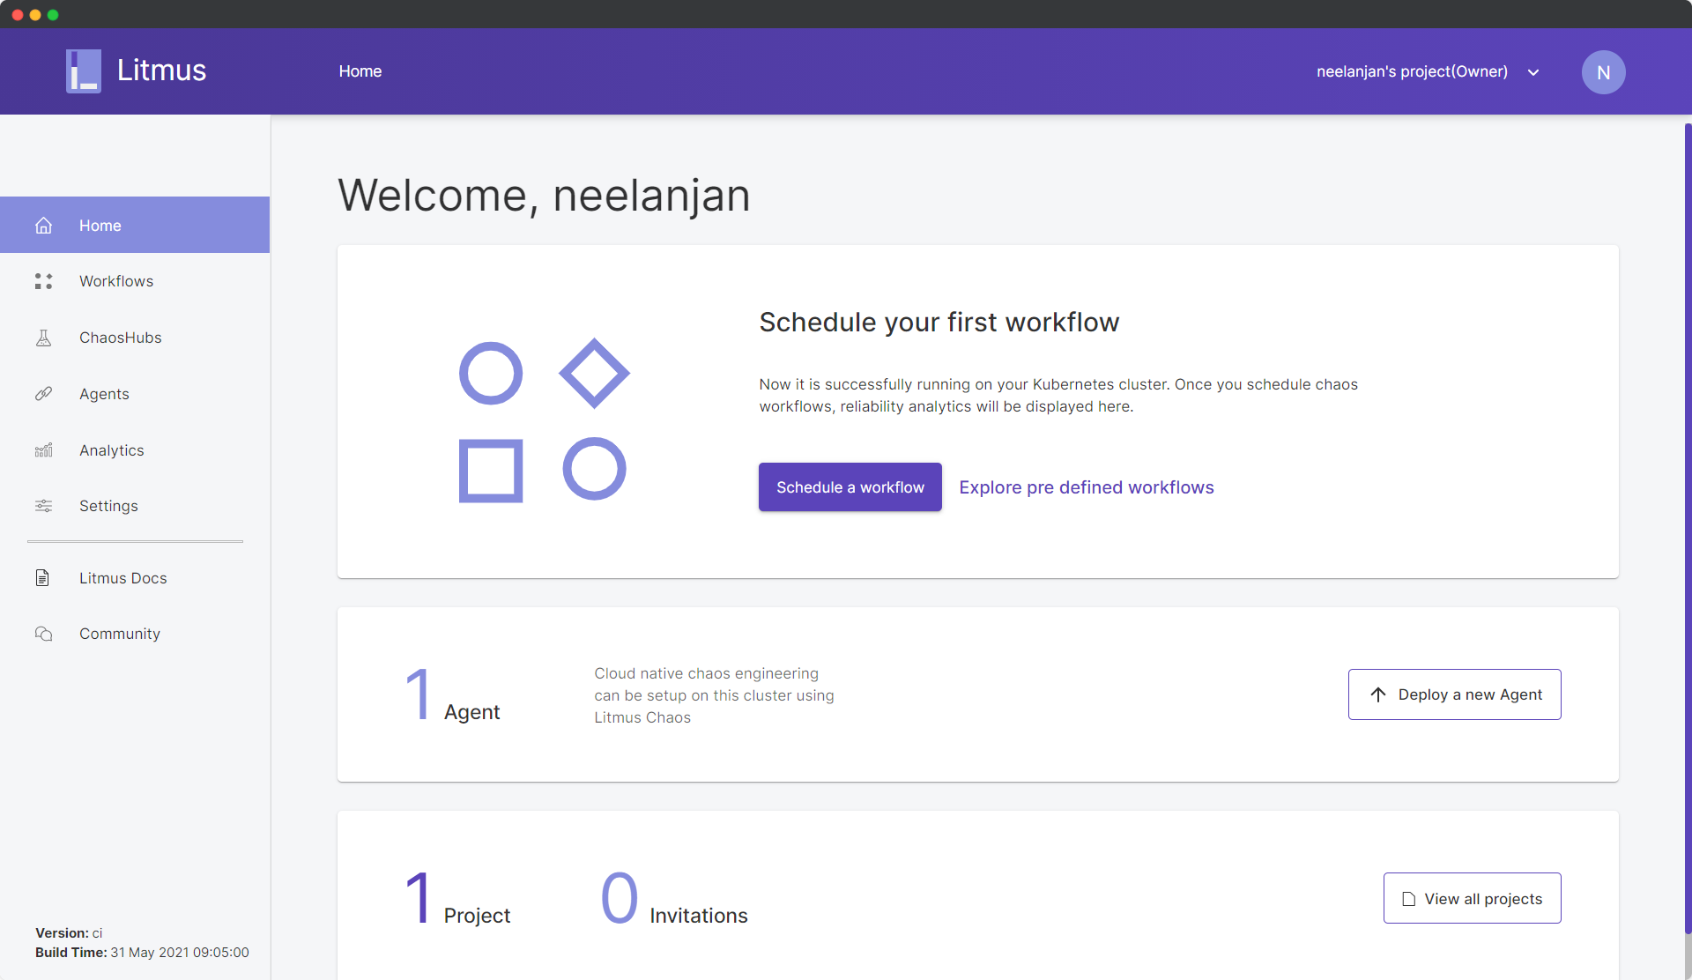Open Settings from the sidebar
The image size is (1692, 980).
coord(135,506)
